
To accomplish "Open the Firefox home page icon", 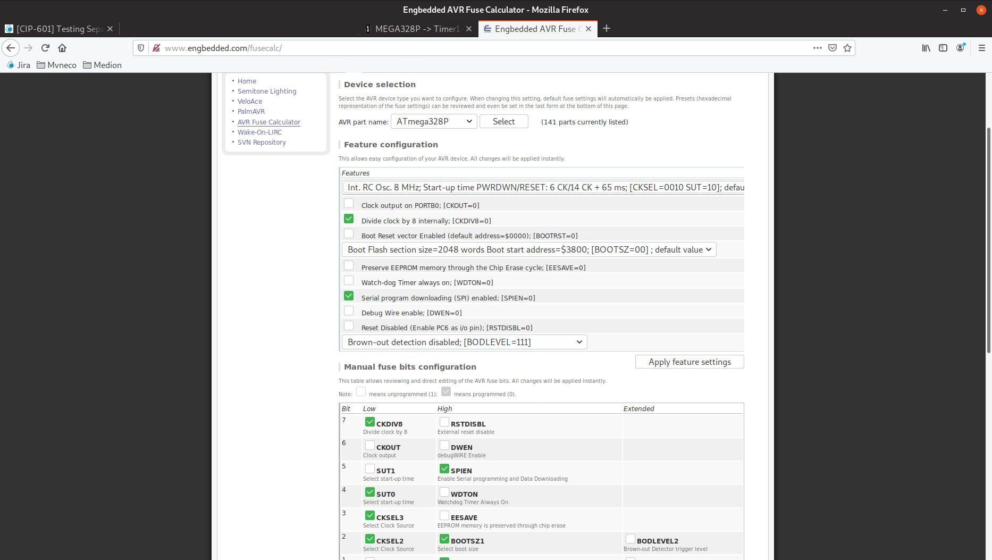I will pyautogui.click(x=62, y=48).
